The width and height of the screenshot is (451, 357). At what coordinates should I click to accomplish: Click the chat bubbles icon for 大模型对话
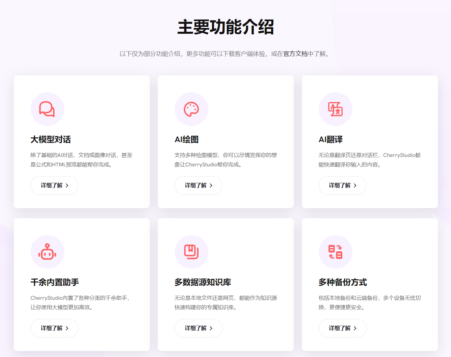pos(47,109)
